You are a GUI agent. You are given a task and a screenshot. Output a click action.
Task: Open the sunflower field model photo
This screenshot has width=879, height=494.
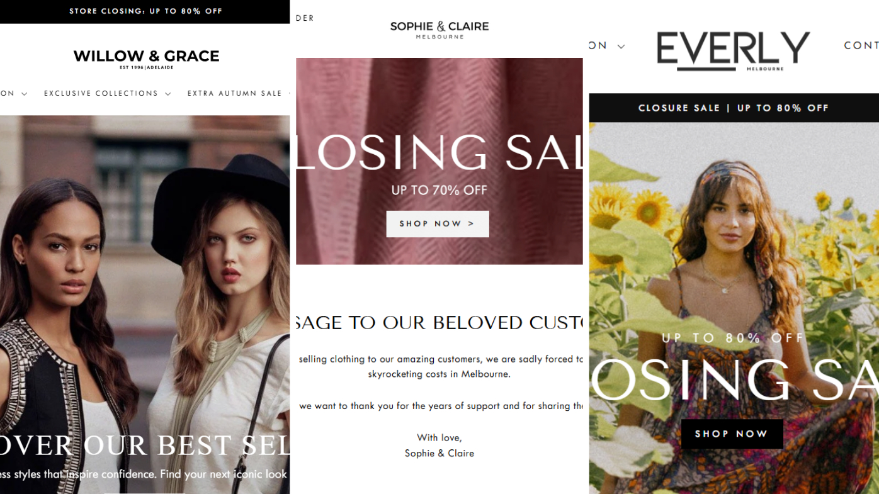(x=734, y=308)
